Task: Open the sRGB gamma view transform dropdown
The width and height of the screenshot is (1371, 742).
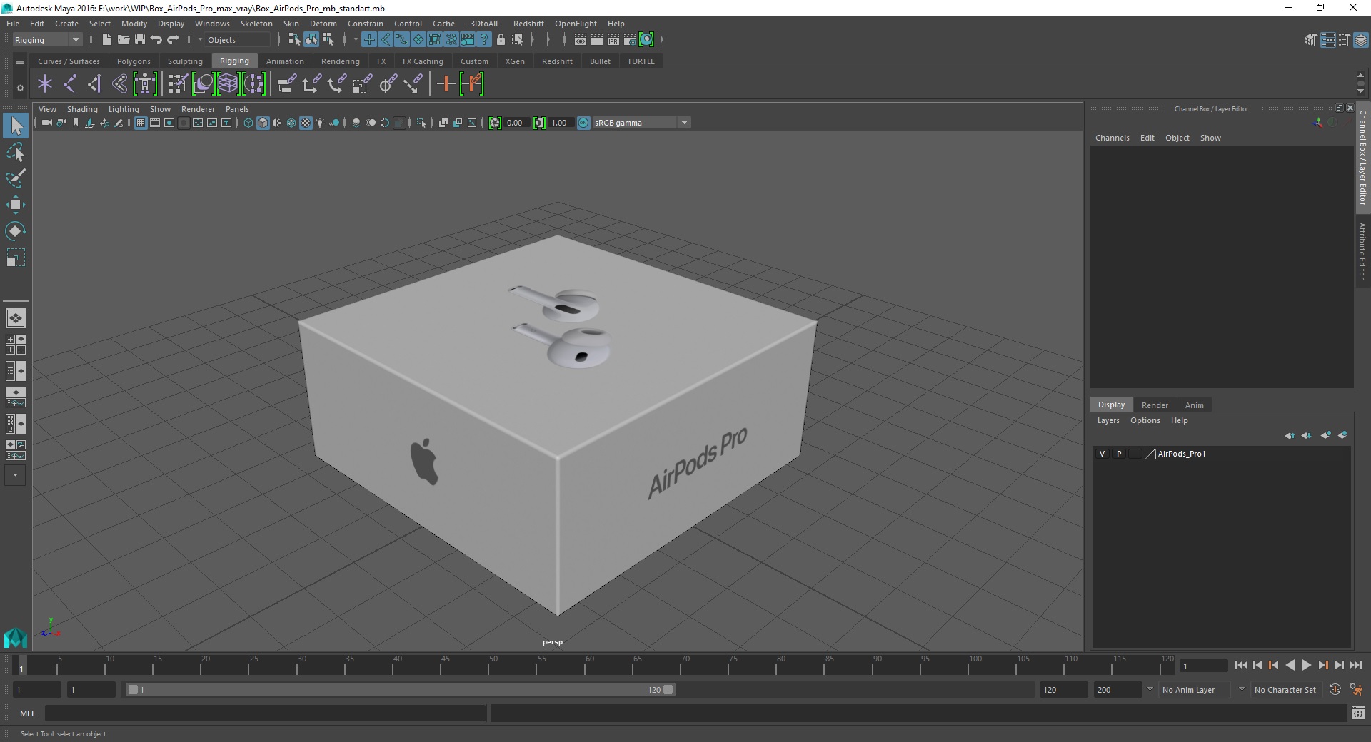Action: (x=641, y=123)
